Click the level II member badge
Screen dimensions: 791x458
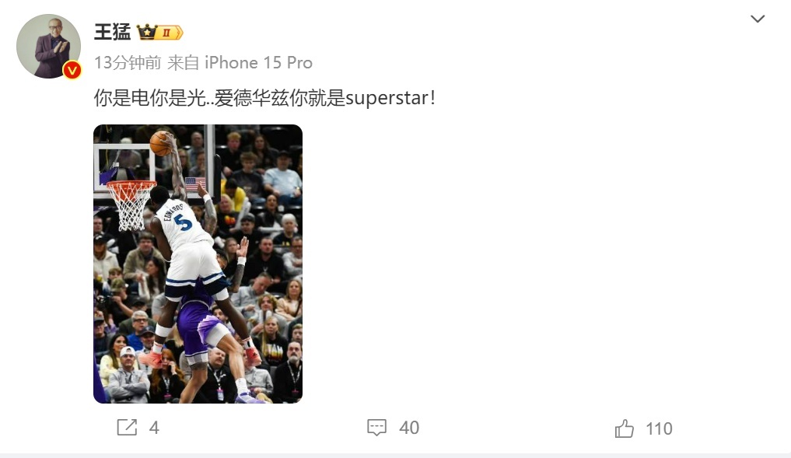(x=169, y=33)
